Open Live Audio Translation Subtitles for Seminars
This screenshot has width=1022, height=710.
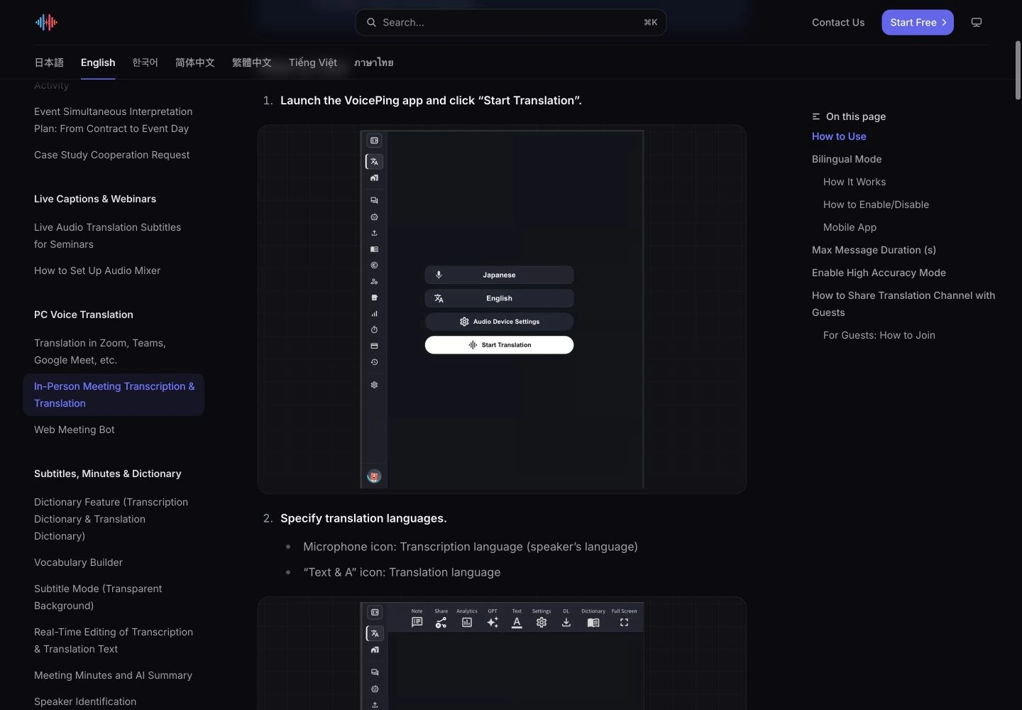click(x=108, y=236)
